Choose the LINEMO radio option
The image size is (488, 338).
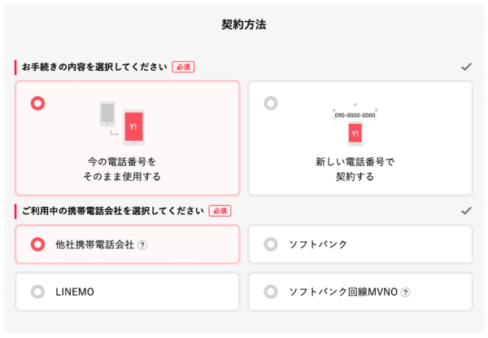37,292
